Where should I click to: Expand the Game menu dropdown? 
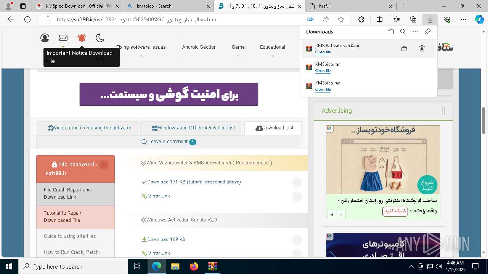pos(238,48)
